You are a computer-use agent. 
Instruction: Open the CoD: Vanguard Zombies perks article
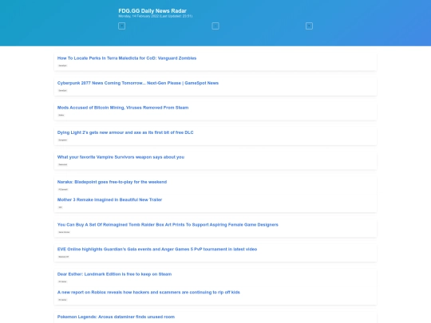[x=127, y=58]
